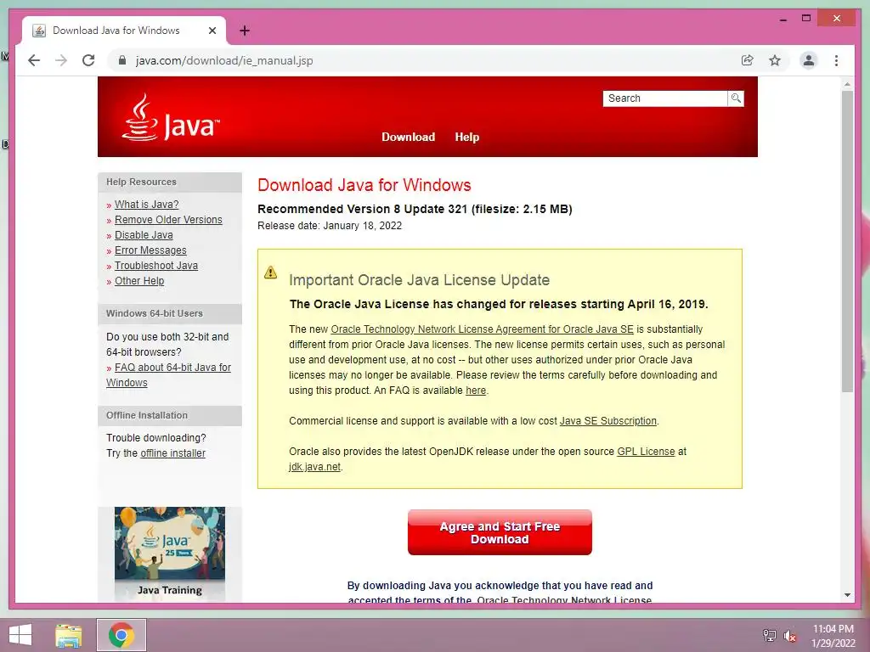
Task: Open the Help menu in Java header
Action: click(466, 137)
